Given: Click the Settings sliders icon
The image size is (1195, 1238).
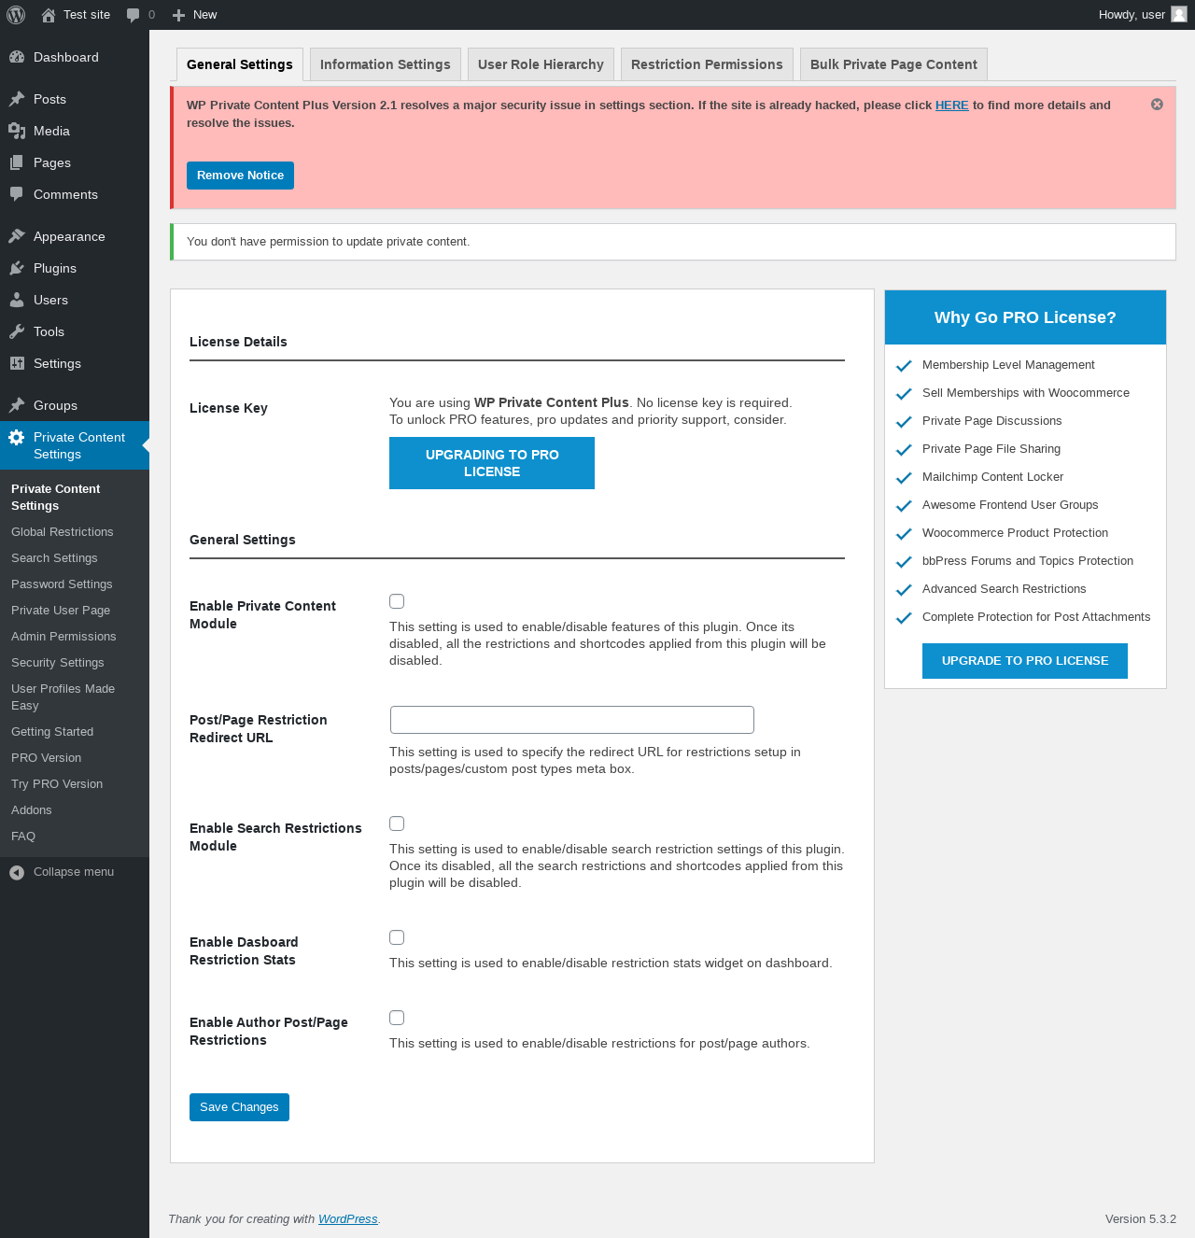Looking at the screenshot, I should [17, 363].
